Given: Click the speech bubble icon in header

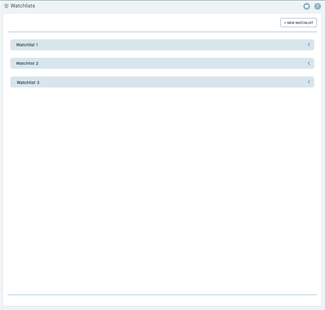Looking at the screenshot, I should tap(307, 6).
